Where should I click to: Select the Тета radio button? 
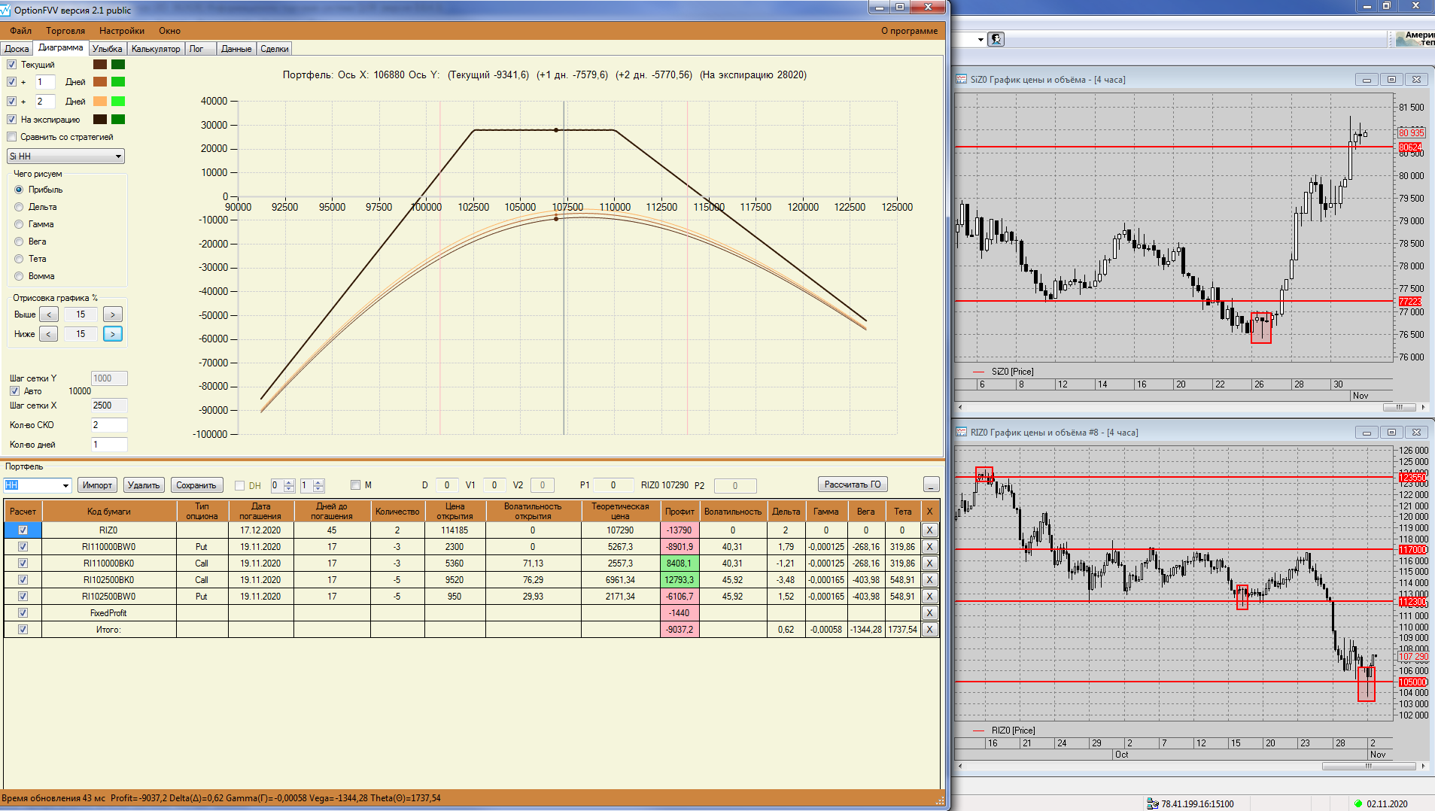(x=19, y=259)
